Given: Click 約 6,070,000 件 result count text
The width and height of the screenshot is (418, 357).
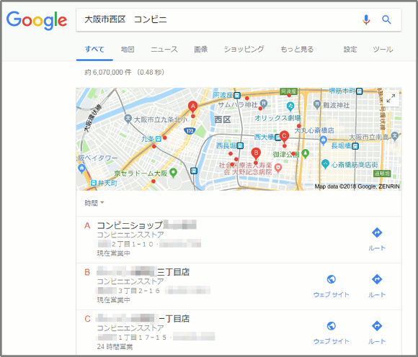Looking at the screenshot, I should [x=108, y=73].
